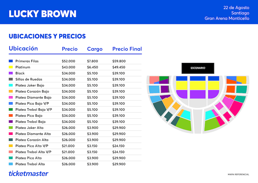Click the Precio Final column header
The width and height of the screenshot is (258, 183).
coord(127,49)
